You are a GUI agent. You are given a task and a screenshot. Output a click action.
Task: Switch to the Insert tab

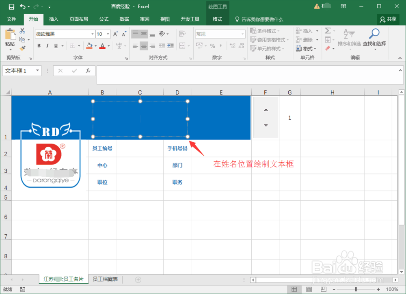point(54,19)
